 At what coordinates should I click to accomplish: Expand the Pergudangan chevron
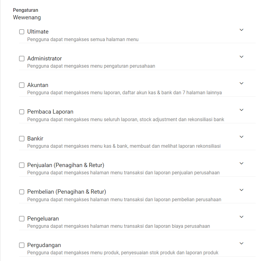click(241, 243)
